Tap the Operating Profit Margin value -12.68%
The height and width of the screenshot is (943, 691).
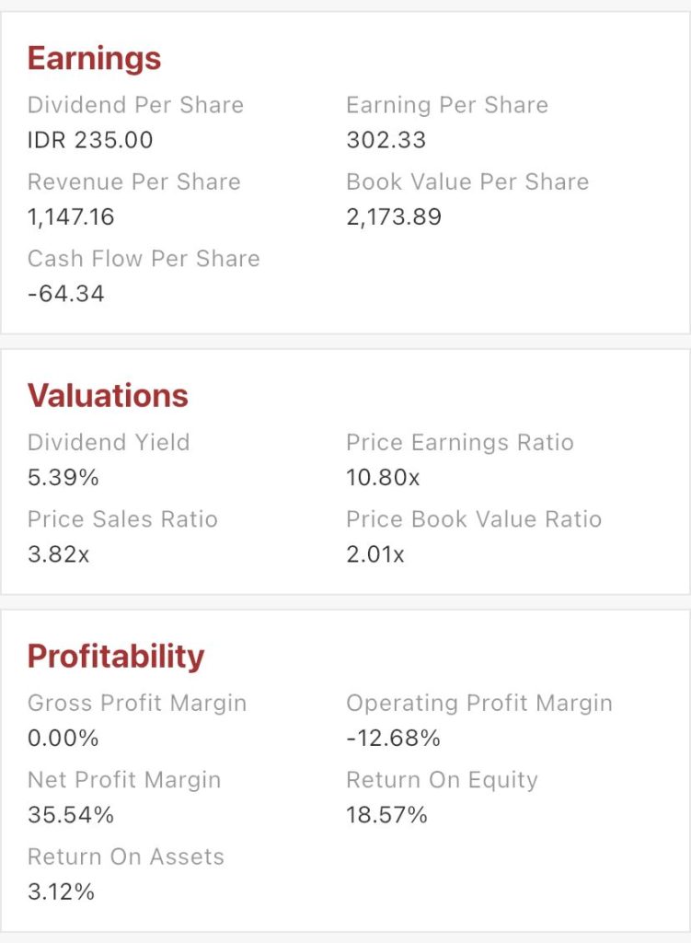coord(393,739)
